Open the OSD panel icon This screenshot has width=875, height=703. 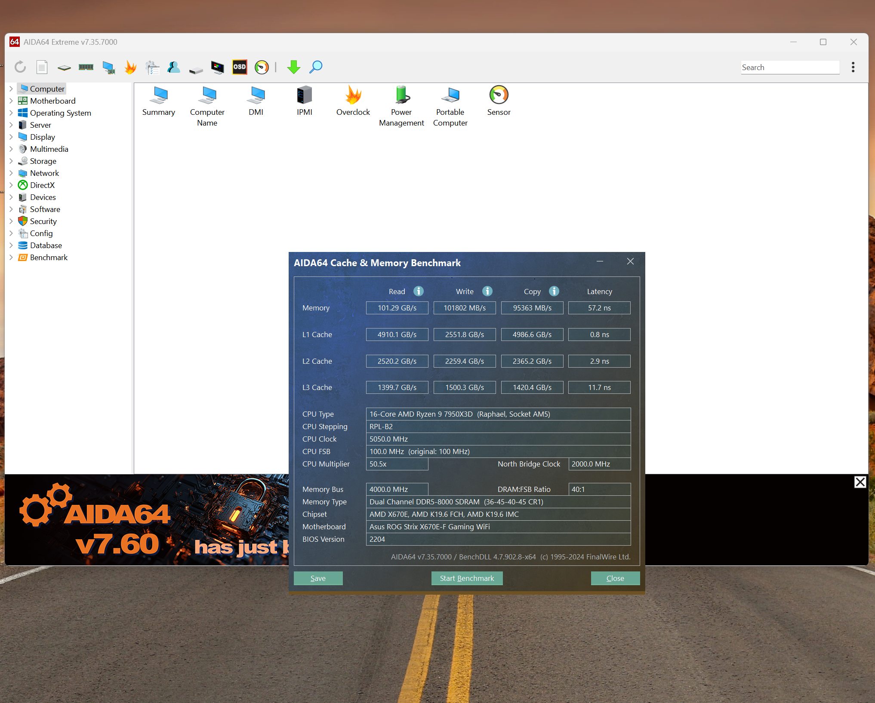click(x=240, y=67)
